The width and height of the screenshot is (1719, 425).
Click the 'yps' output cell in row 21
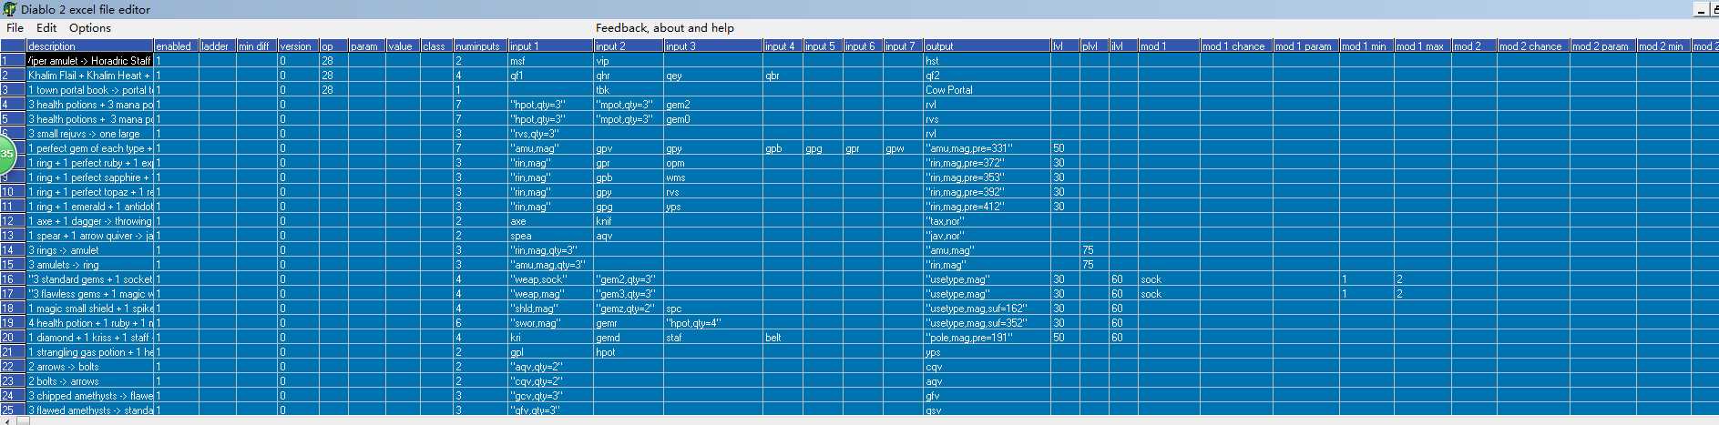click(987, 352)
